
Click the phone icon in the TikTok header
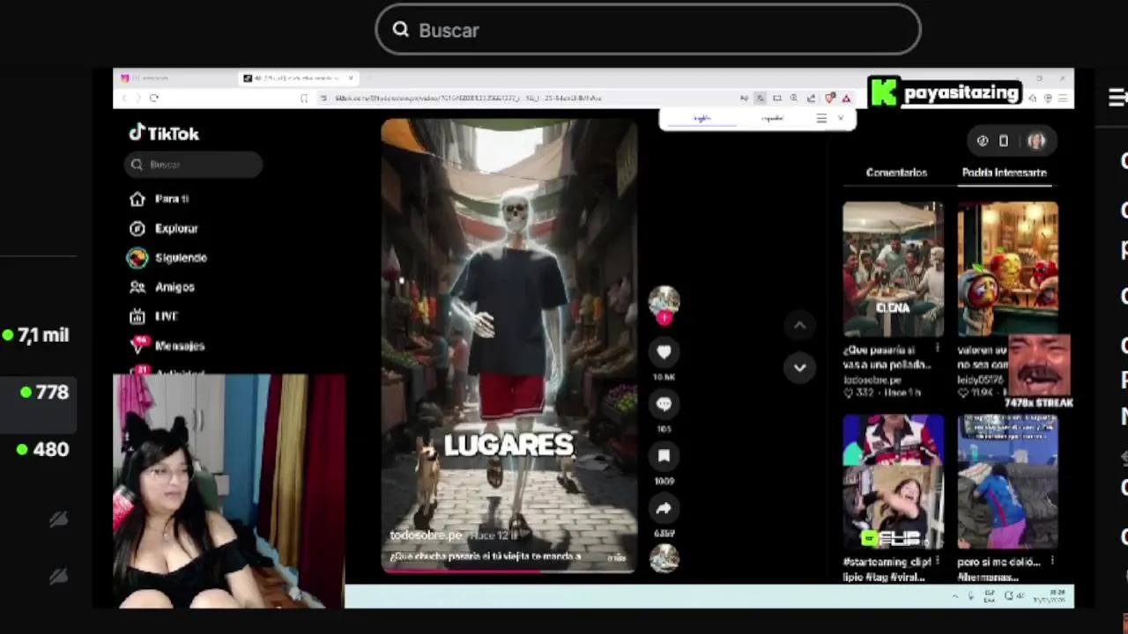(1004, 141)
